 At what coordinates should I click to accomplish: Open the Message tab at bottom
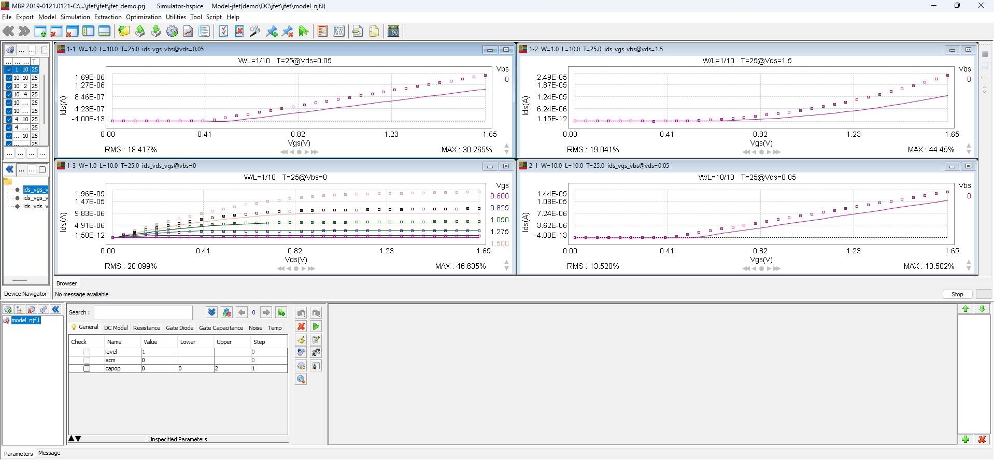49,453
